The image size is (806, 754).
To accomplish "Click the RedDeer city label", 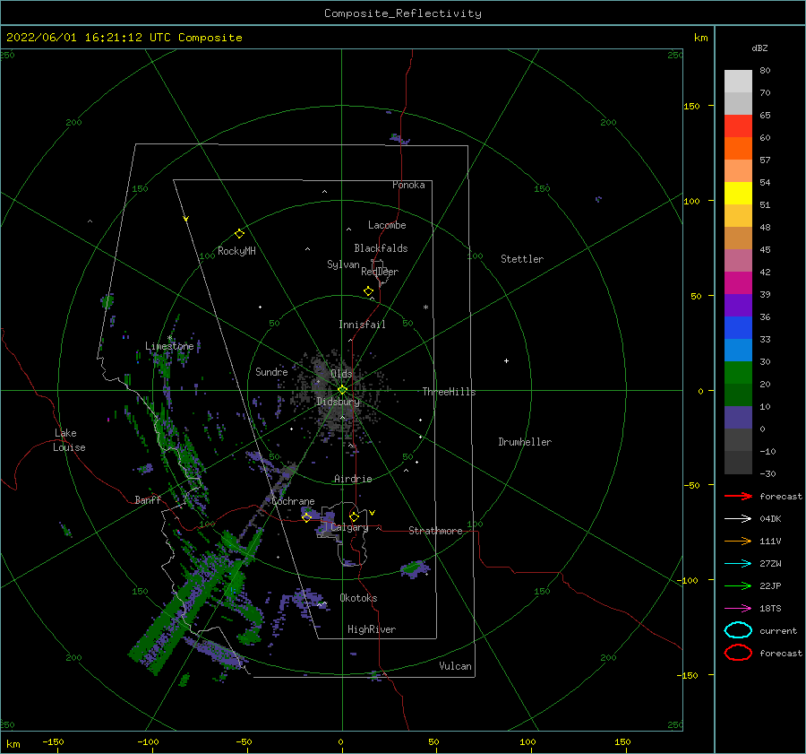I will point(380,272).
